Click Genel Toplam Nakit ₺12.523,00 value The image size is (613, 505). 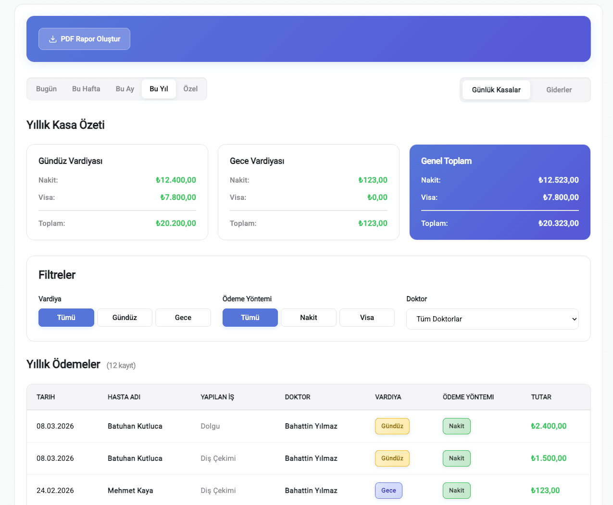tap(559, 180)
